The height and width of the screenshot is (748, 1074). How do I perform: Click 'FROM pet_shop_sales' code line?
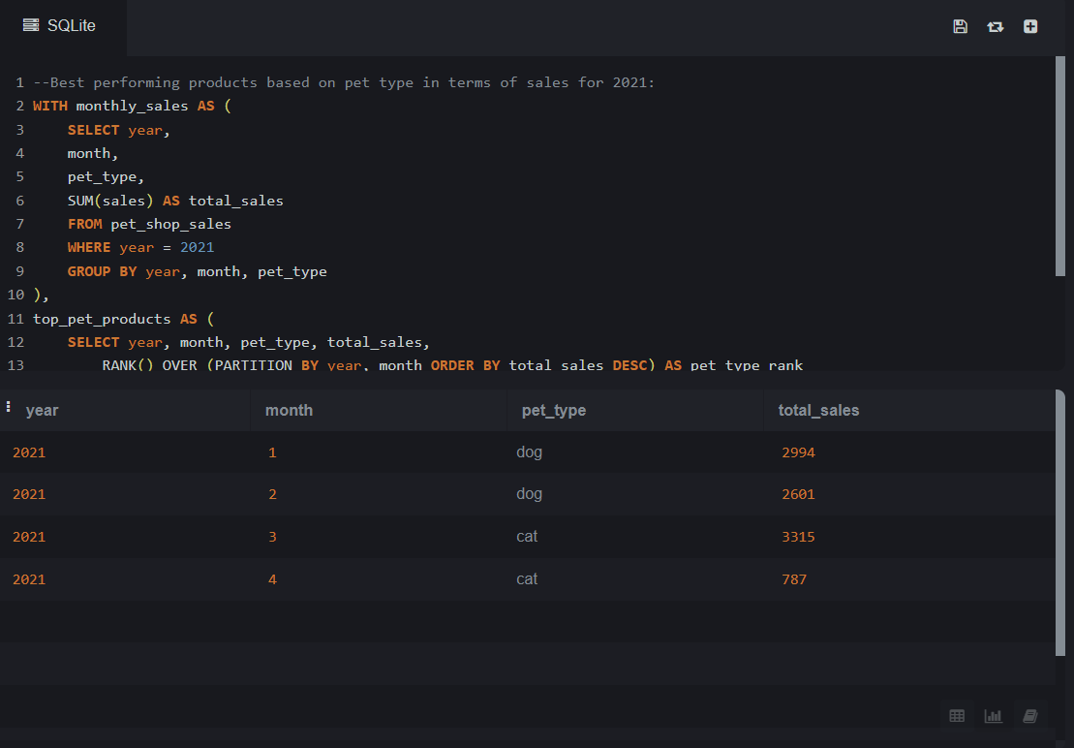coord(149,224)
